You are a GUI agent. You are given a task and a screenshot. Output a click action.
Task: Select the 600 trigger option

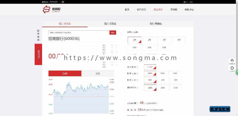tap(163, 80)
